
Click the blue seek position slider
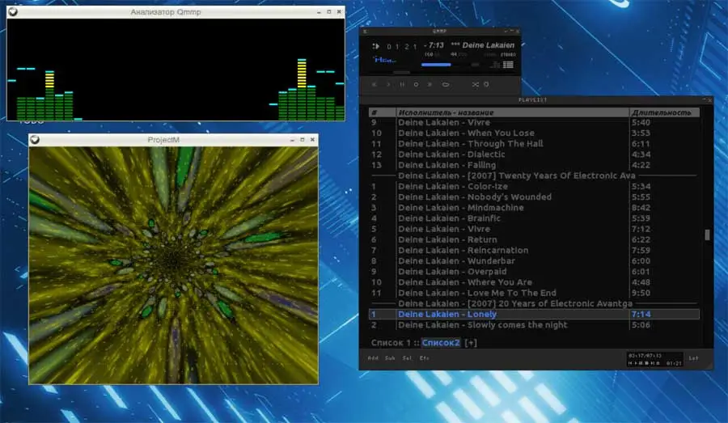(x=436, y=65)
